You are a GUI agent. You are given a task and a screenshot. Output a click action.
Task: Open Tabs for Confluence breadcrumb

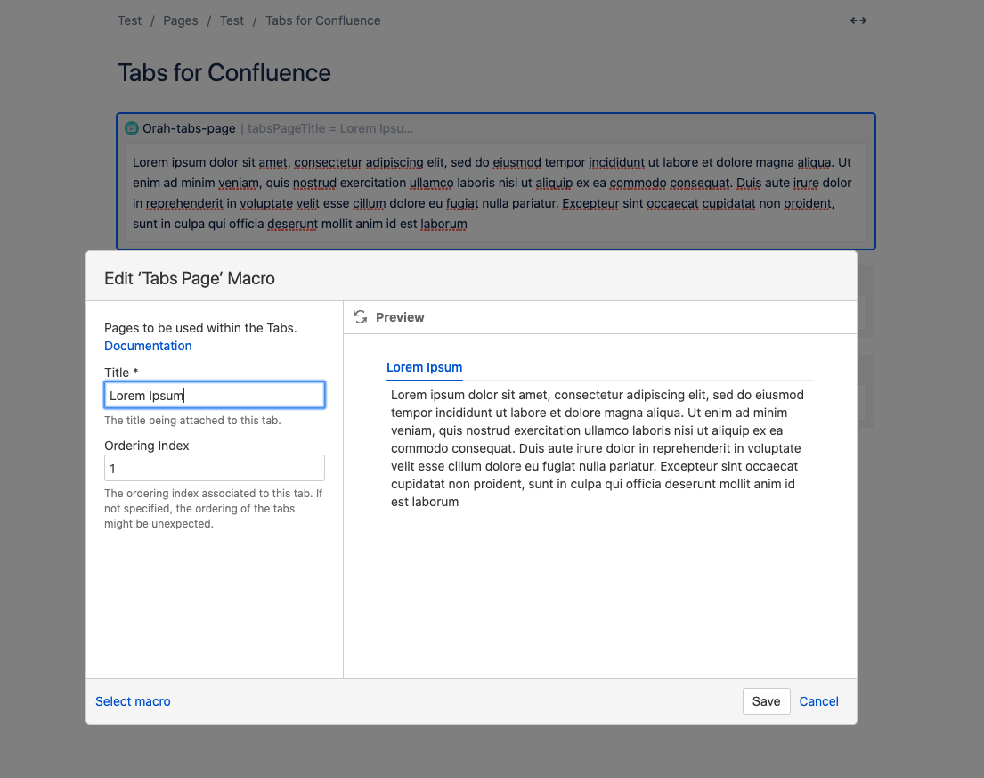point(322,20)
